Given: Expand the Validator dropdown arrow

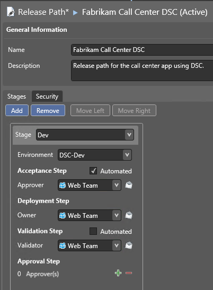Looking at the screenshot, I should tap(117, 245).
